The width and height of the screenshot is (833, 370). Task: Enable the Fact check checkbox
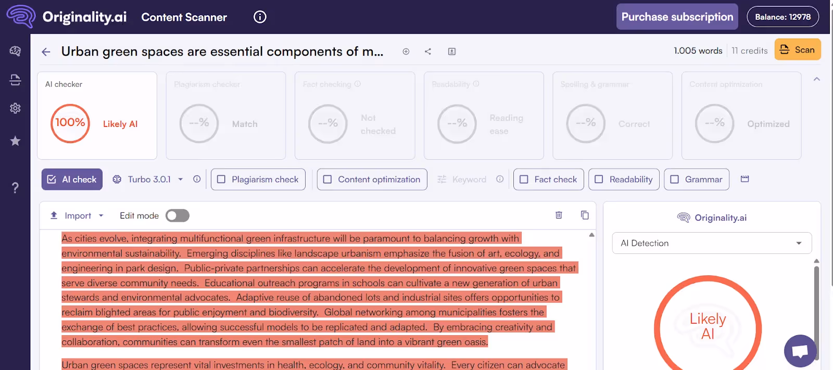pyautogui.click(x=524, y=179)
